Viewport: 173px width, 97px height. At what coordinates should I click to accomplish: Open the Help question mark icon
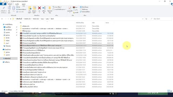click(x=172, y=4)
